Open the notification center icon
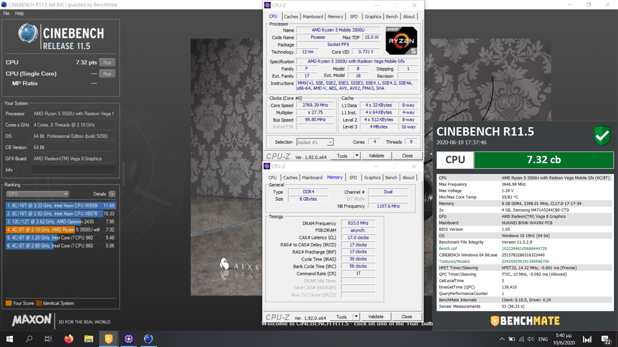Viewport: 618px width, 347px height. [x=606, y=340]
